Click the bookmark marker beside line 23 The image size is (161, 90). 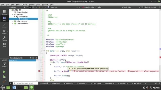click(x=39, y=60)
